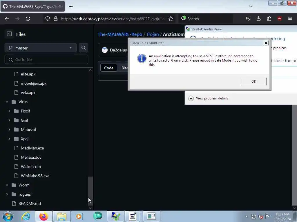Open Windows Media Player taskbar icon
This screenshot has width=297, height=222.
(79, 216)
